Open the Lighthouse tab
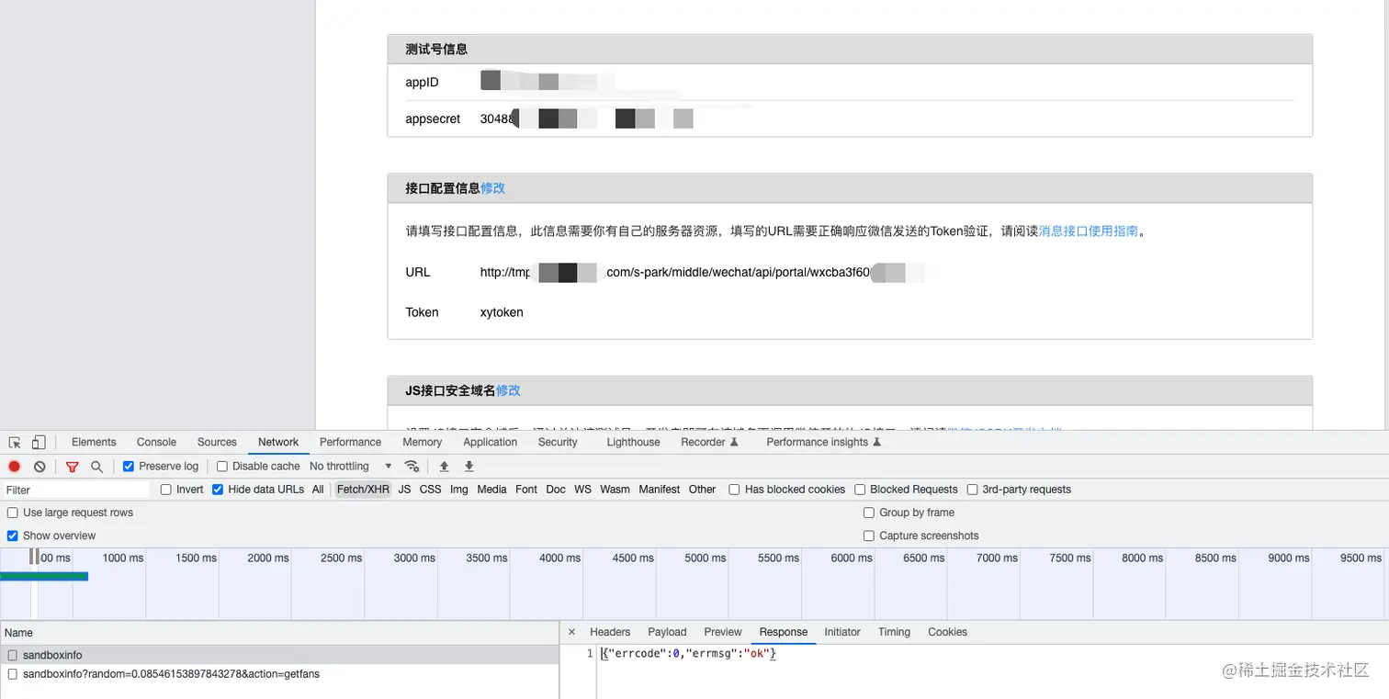1389x699 pixels. point(633,442)
